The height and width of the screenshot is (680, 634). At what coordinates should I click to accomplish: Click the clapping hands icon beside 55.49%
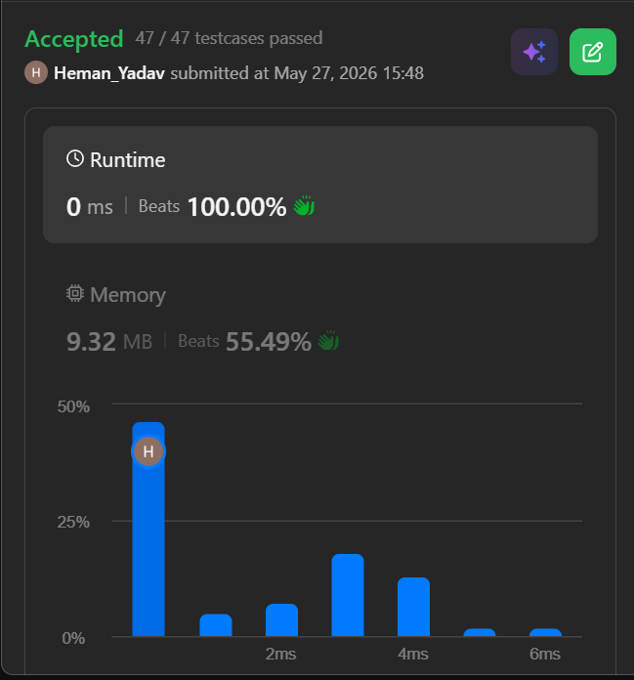pyautogui.click(x=328, y=340)
